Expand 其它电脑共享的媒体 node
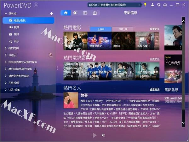Screen dimensions: 189x142 click(6, 69)
